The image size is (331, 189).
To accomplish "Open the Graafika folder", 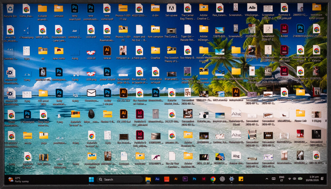I will tap(155, 50).
